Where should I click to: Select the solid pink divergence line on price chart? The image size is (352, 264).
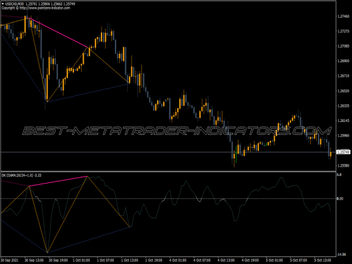tap(58, 32)
